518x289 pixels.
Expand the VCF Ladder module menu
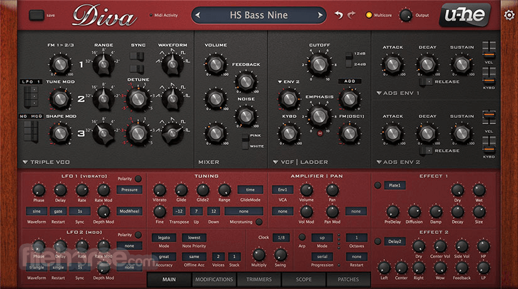tap(276, 162)
